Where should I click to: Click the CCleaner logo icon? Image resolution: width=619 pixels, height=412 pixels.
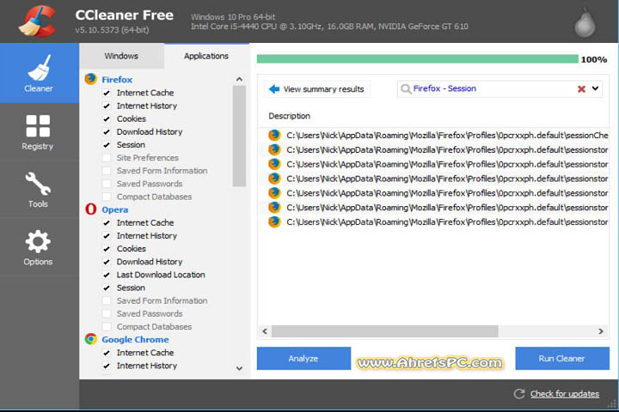click(37, 21)
